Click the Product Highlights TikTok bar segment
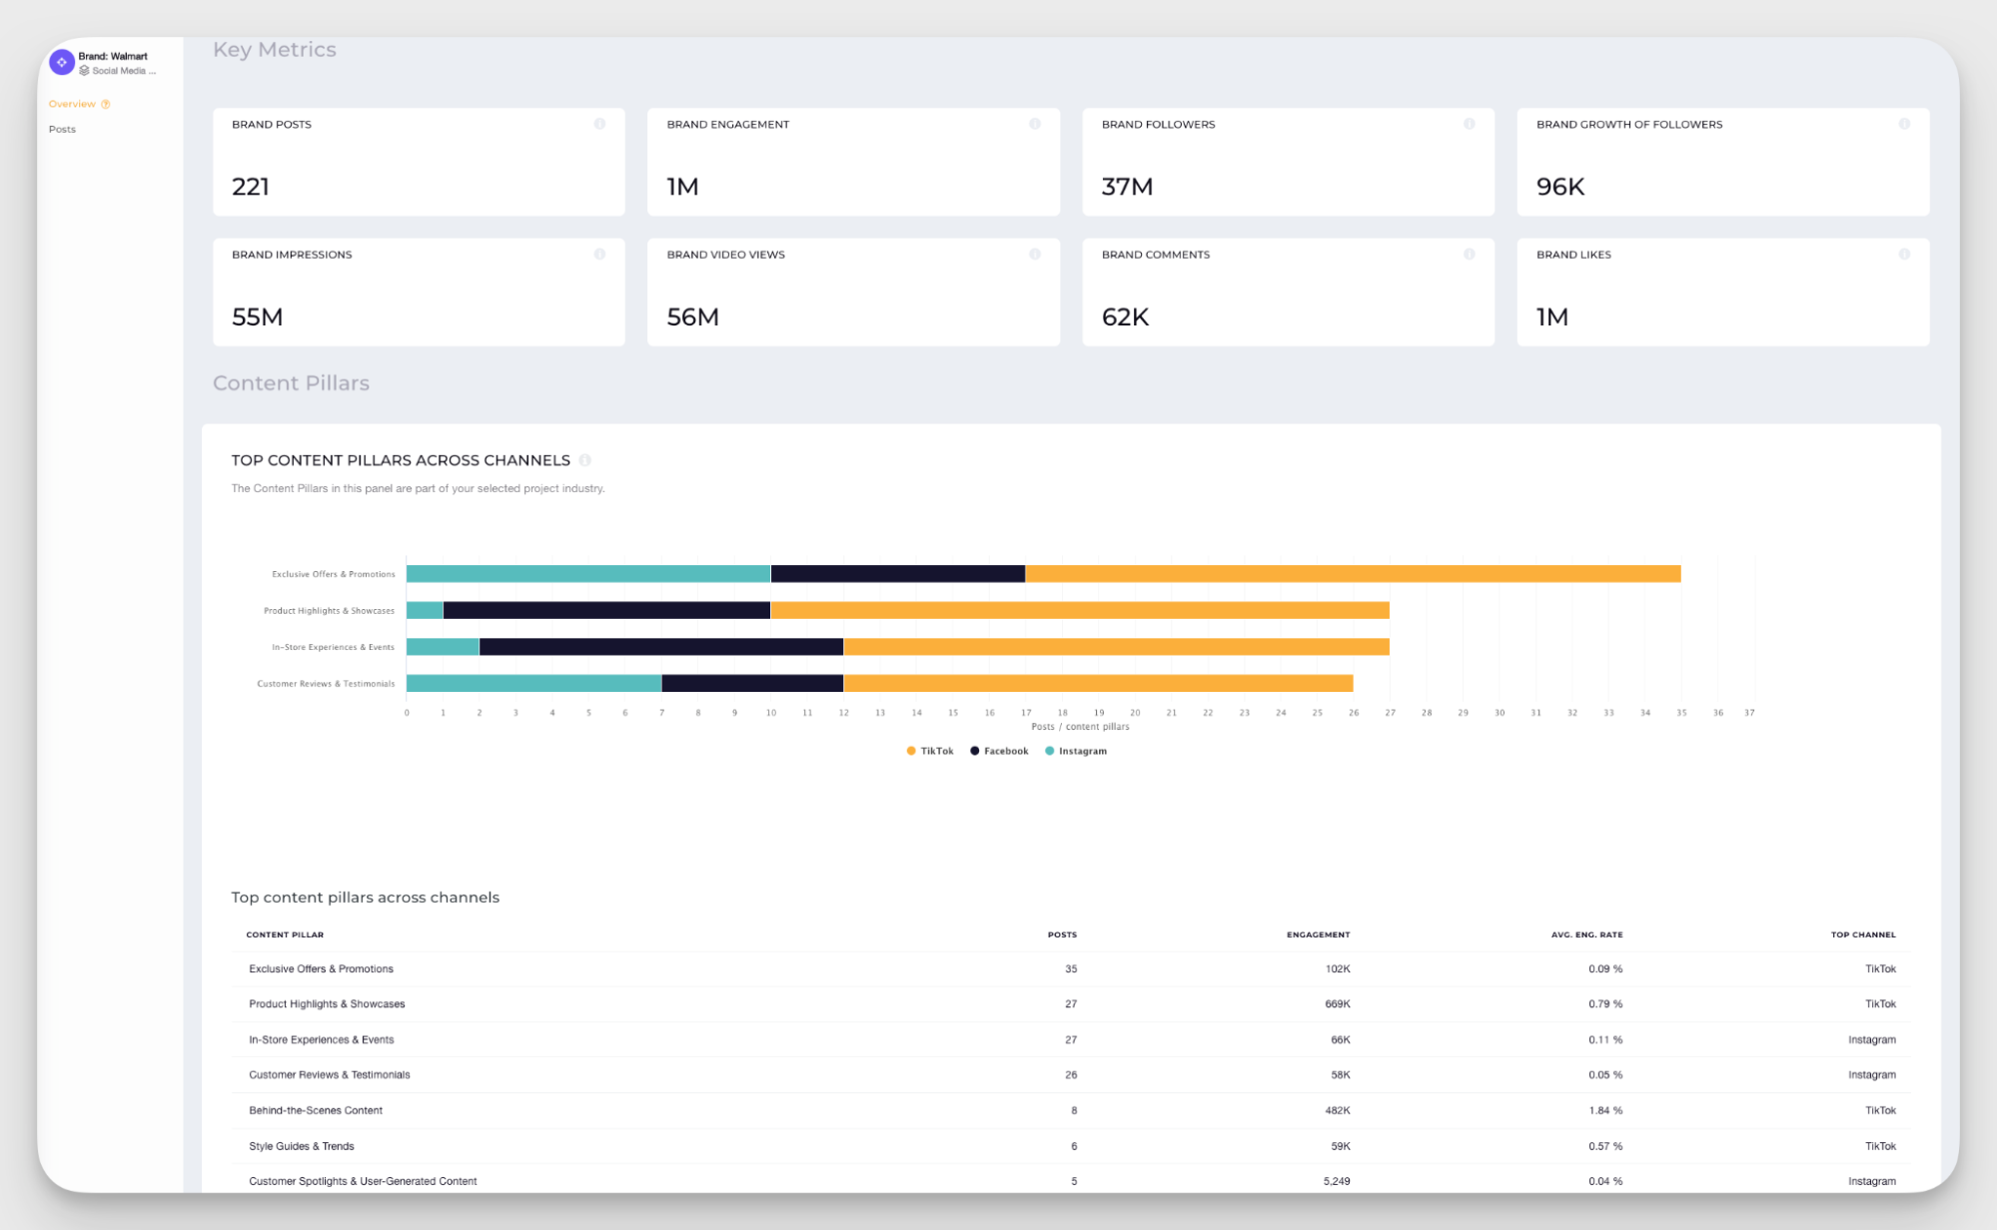This screenshot has width=1997, height=1230. (1079, 609)
